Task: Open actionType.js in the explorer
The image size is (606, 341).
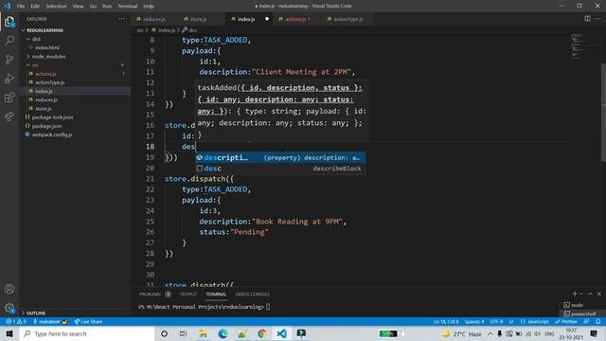Action: tap(50, 82)
